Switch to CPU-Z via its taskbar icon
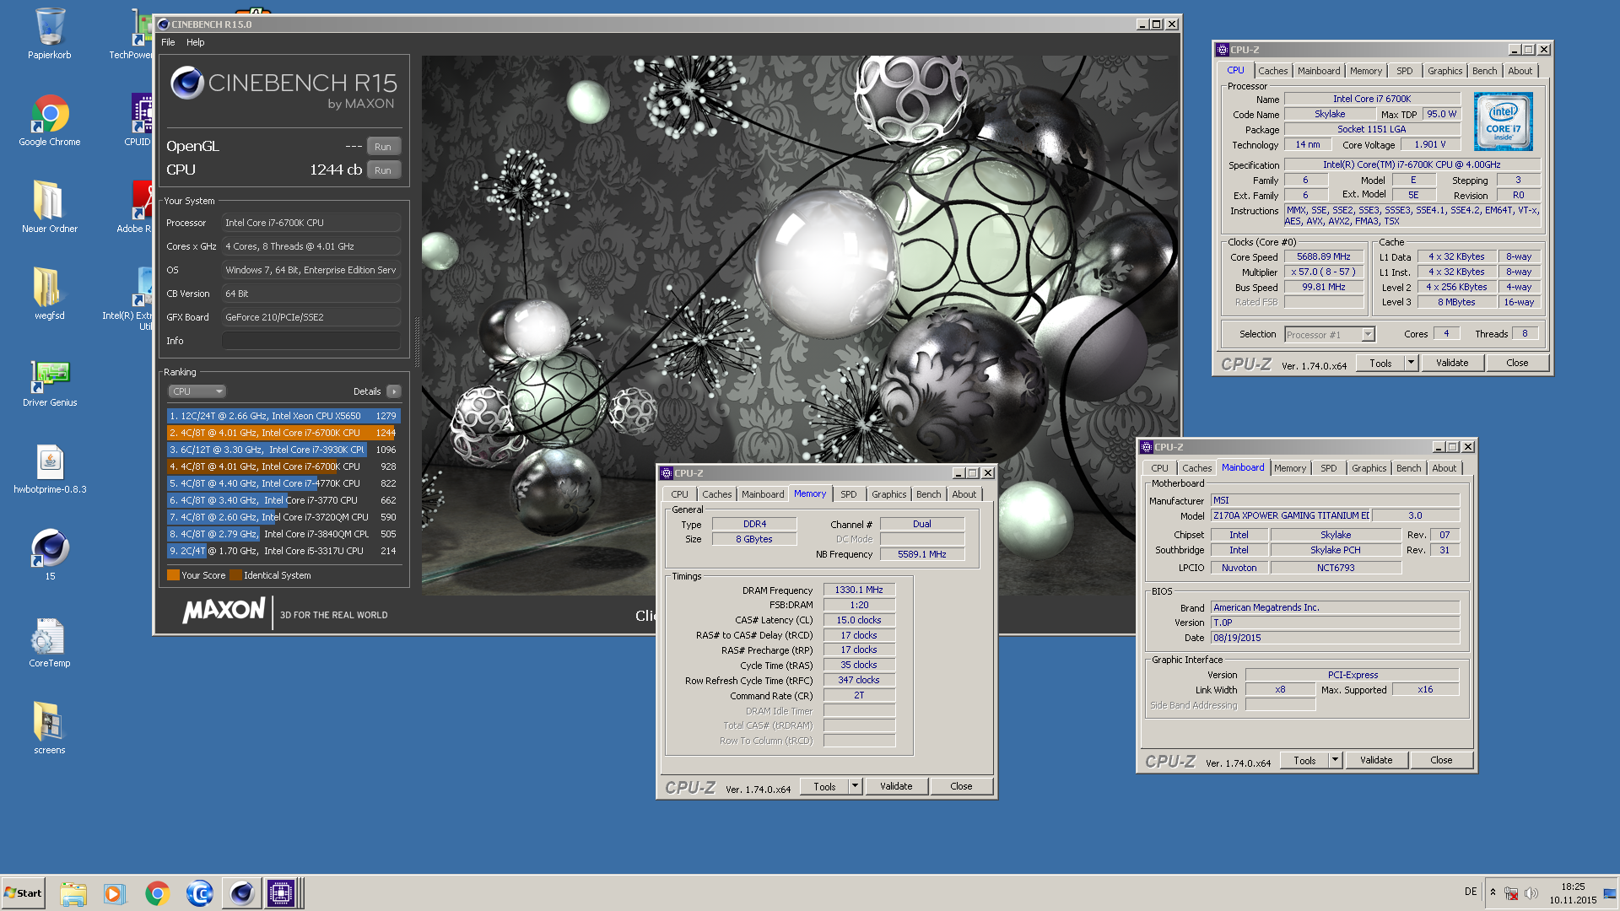Viewport: 1620px width, 911px height. (x=281, y=892)
